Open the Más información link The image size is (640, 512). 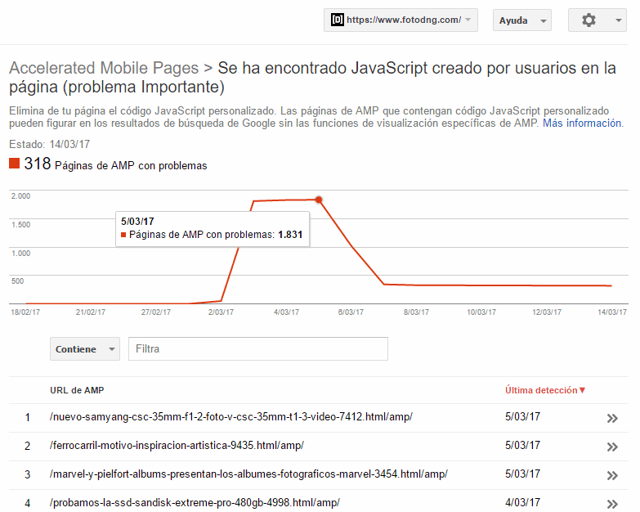(582, 123)
